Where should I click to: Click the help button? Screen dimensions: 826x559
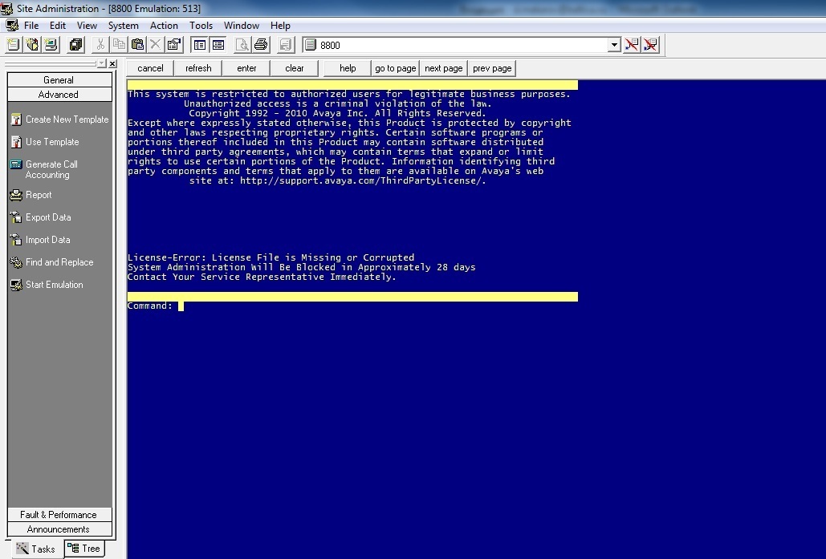[348, 68]
